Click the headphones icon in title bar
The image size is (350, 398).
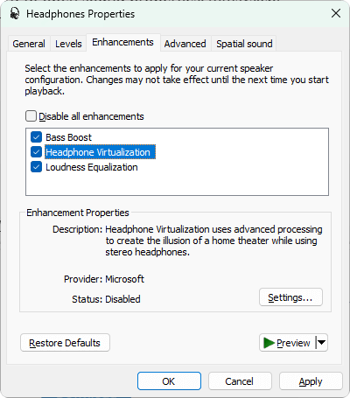pos(15,13)
